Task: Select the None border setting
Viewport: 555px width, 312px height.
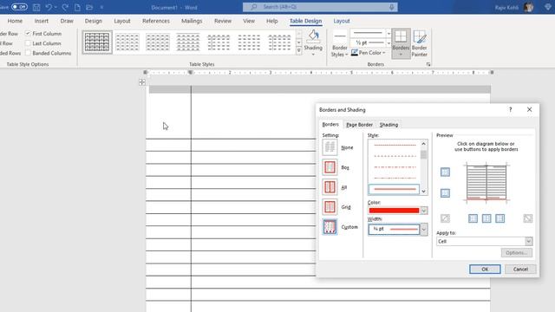Action: click(330, 147)
